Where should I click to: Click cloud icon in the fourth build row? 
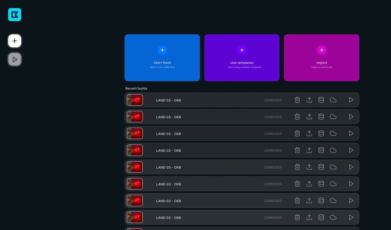click(333, 150)
